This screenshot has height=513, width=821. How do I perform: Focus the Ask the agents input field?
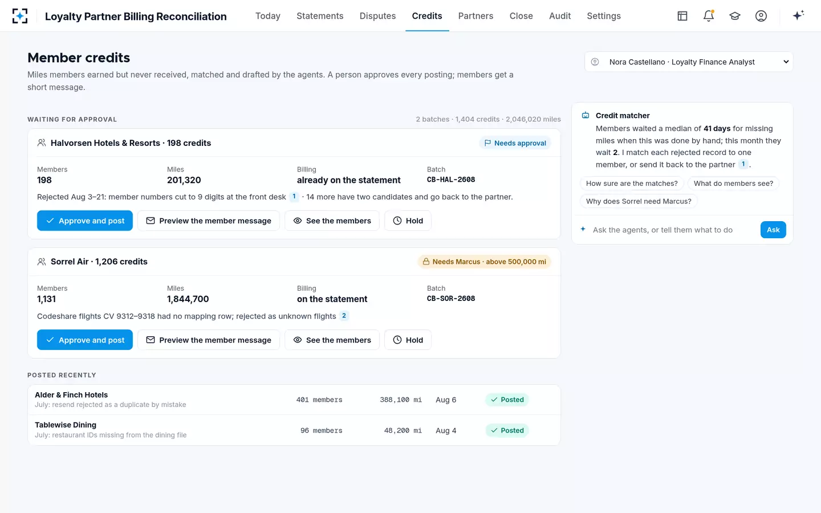[673, 230]
